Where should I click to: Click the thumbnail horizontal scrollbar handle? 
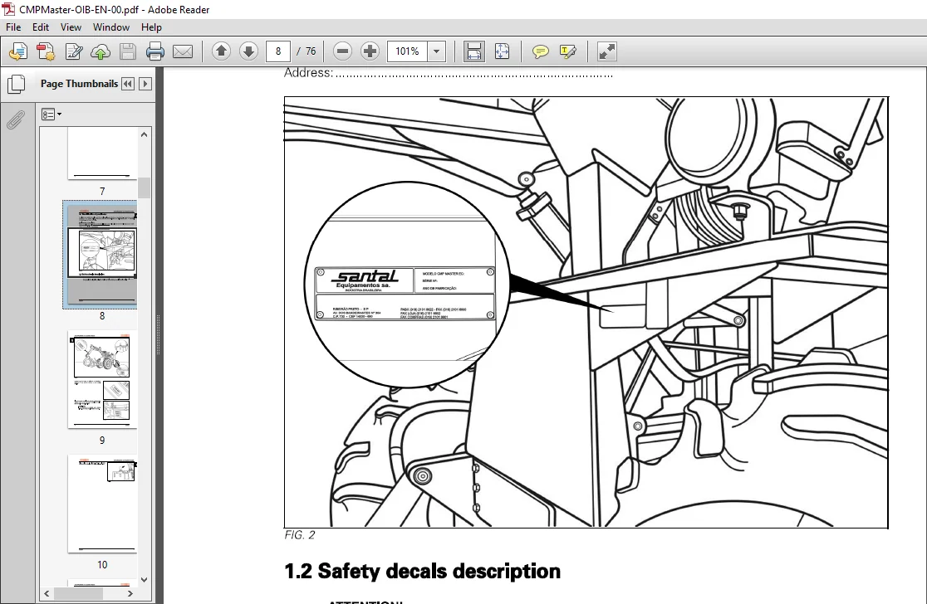[x=79, y=592]
